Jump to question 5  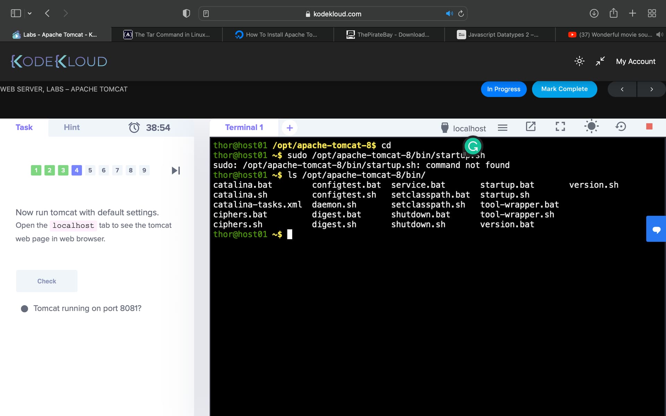(x=90, y=170)
